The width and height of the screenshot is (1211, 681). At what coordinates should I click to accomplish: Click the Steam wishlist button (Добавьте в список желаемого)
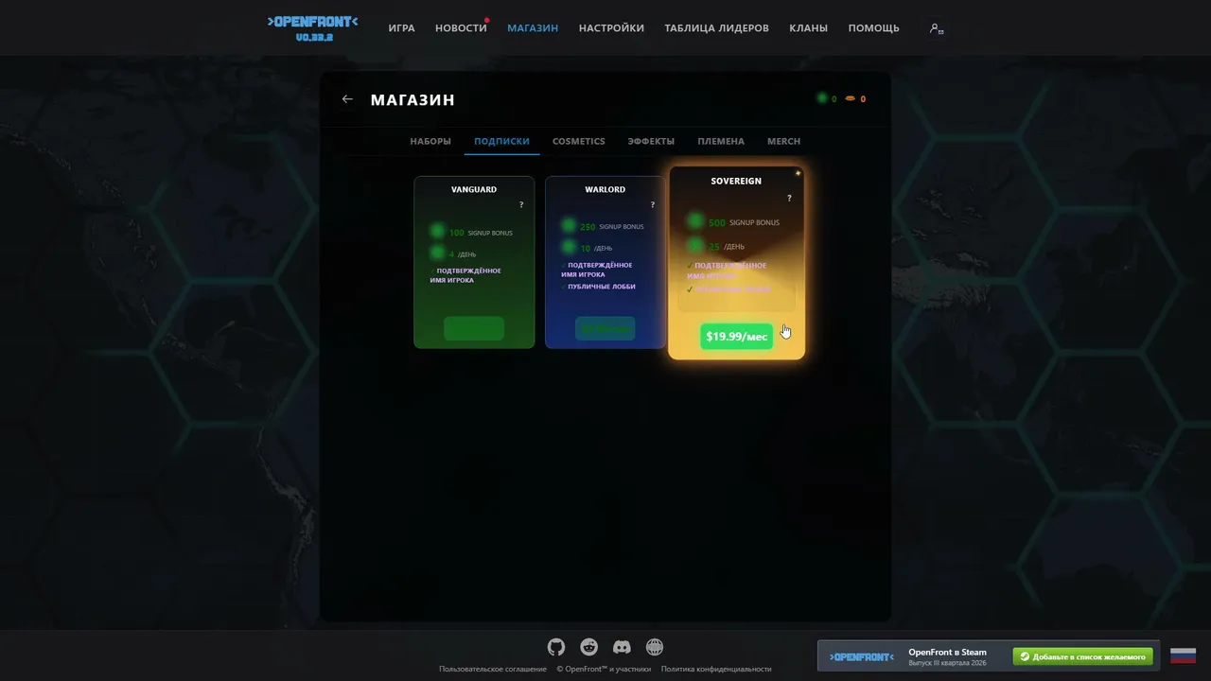[1082, 656]
